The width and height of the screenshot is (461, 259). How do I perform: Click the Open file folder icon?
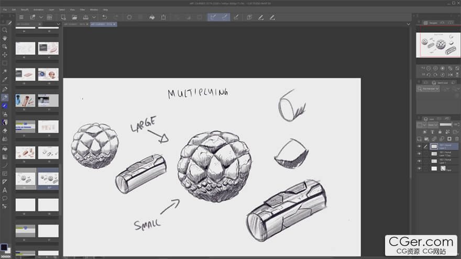74,17
